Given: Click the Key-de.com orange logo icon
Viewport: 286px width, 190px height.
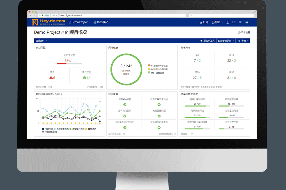Looking at the screenshot, I should (35, 22).
